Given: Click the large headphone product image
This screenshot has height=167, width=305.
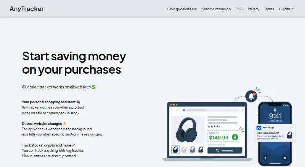Looking at the screenshot, I should (x=186, y=129).
